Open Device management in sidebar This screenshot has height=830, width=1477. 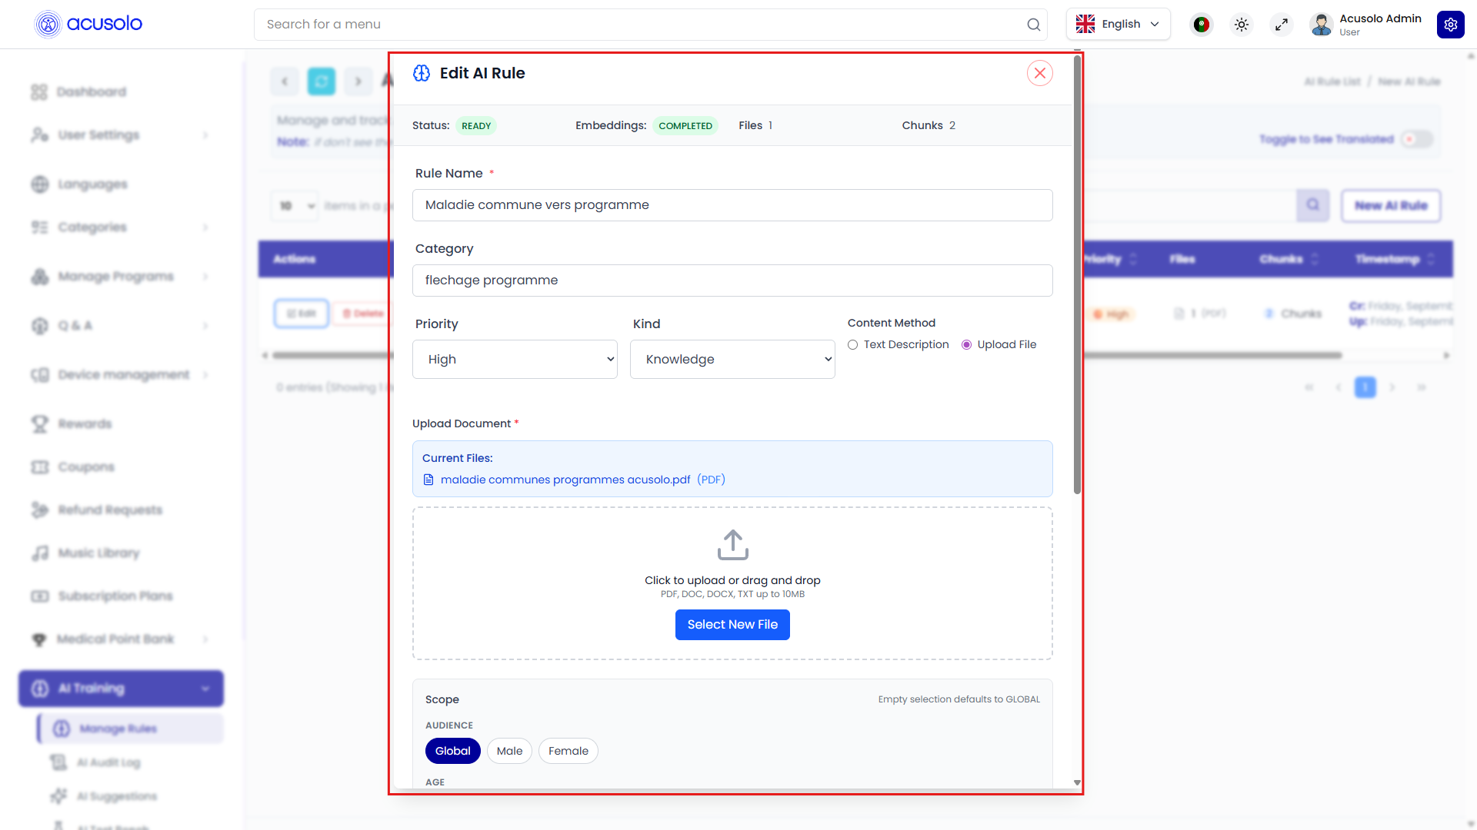coord(121,375)
